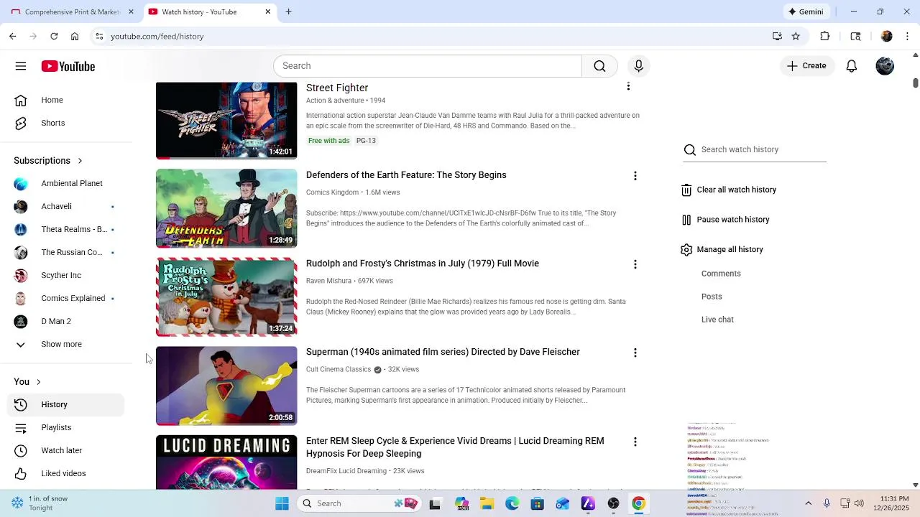Viewport: 920px width, 517px height.
Task: Start voice search with microphone icon
Action: (638, 66)
